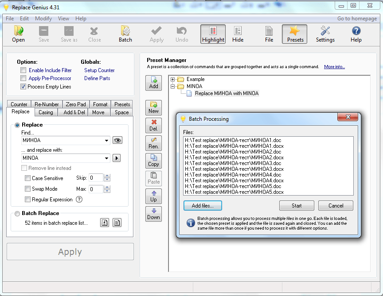Toggle the Case Sensitive checkbox
Screen dimensions: 383x296
pos(28,178)
